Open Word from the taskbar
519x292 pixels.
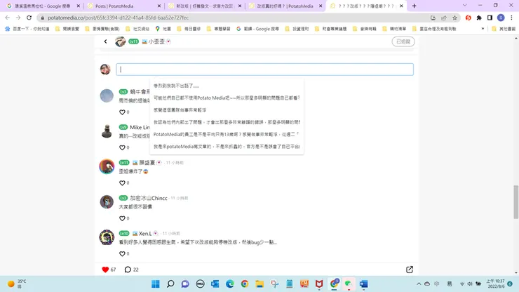click(364, 284)
